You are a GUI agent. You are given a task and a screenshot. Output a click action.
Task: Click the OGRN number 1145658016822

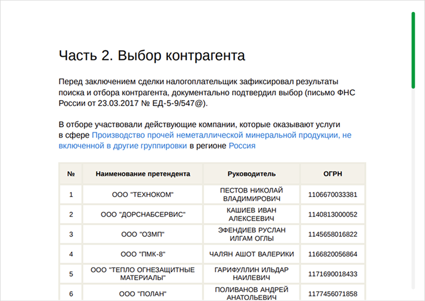(x=332, y=235)
